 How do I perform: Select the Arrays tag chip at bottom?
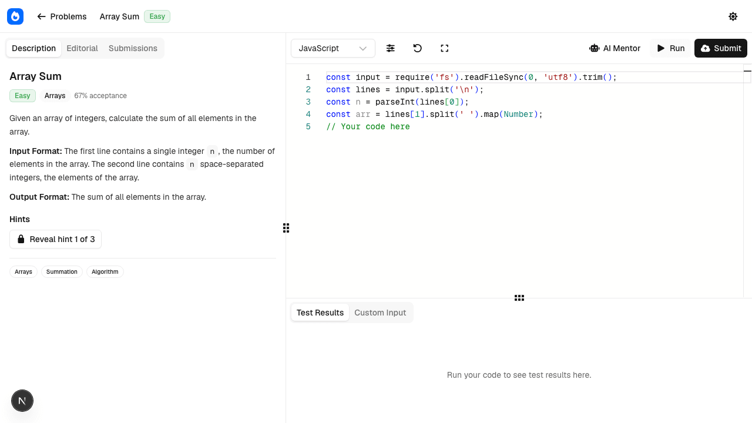click(23, 271)
